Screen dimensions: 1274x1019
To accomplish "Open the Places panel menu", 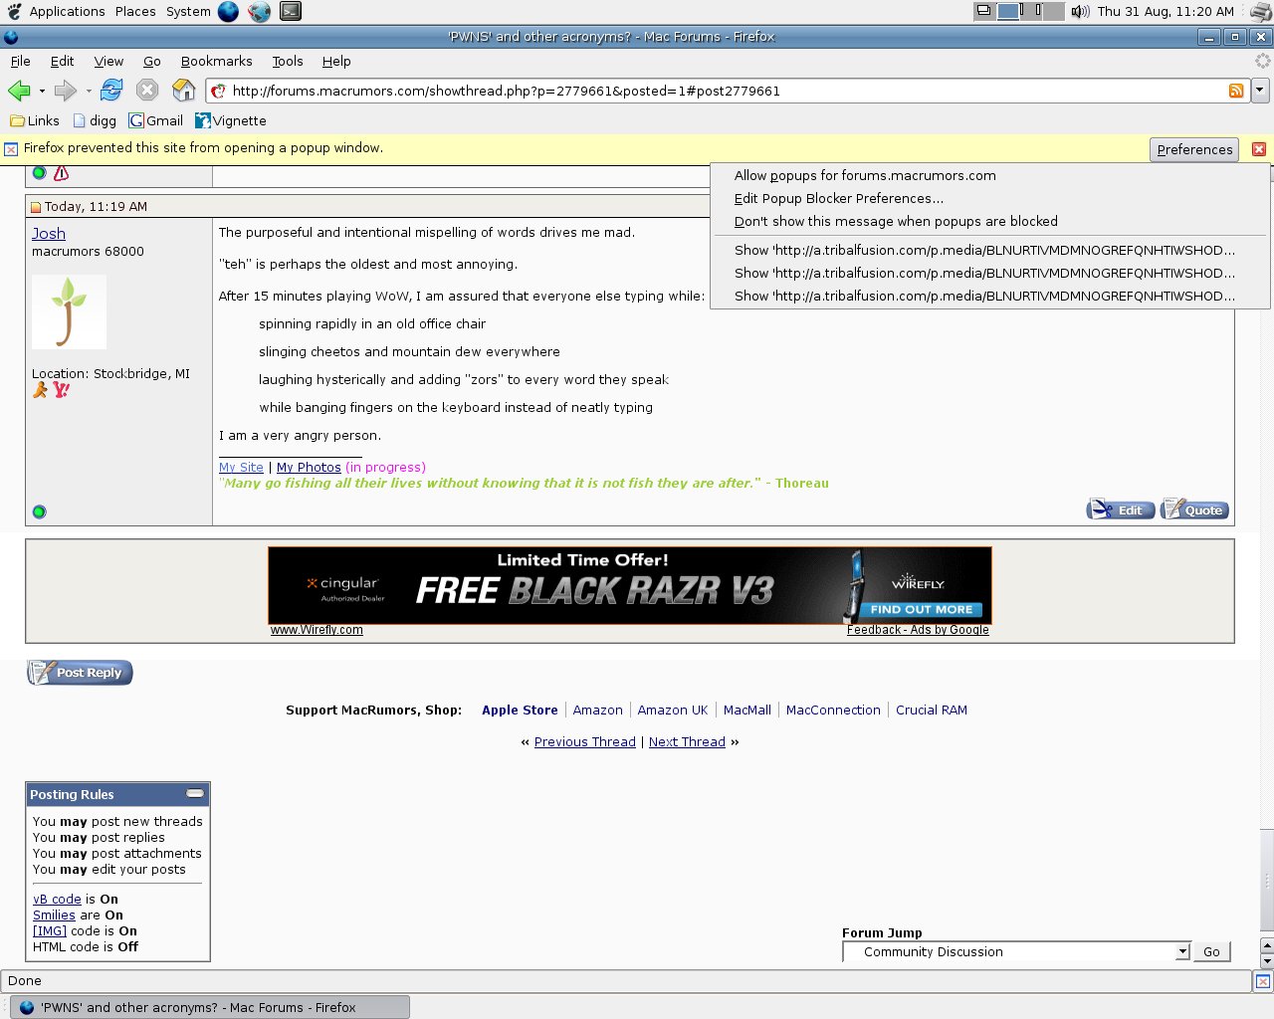I will [x=135, y=11].
